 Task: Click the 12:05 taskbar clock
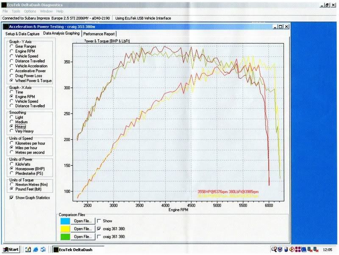[327, 249]
